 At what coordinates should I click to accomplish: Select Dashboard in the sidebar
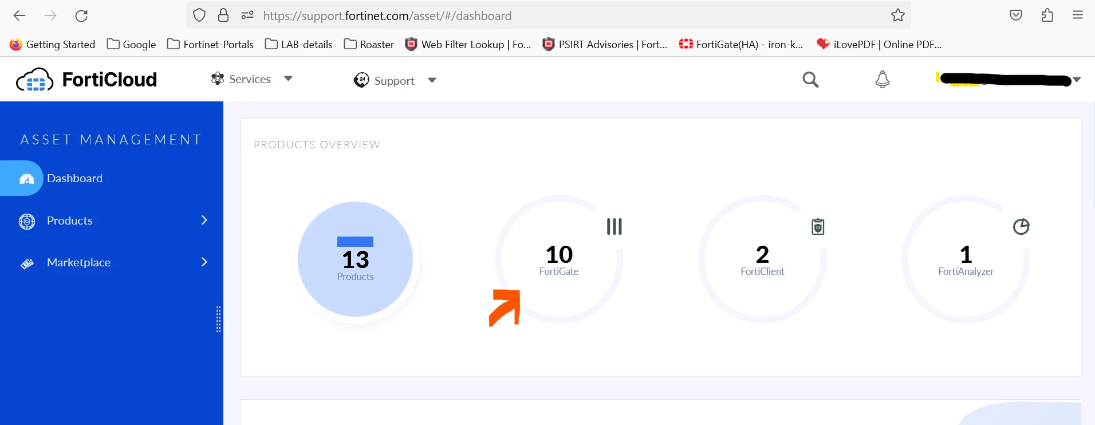[x=74, y=178]
